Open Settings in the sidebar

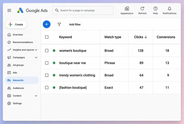pos(17,103)
